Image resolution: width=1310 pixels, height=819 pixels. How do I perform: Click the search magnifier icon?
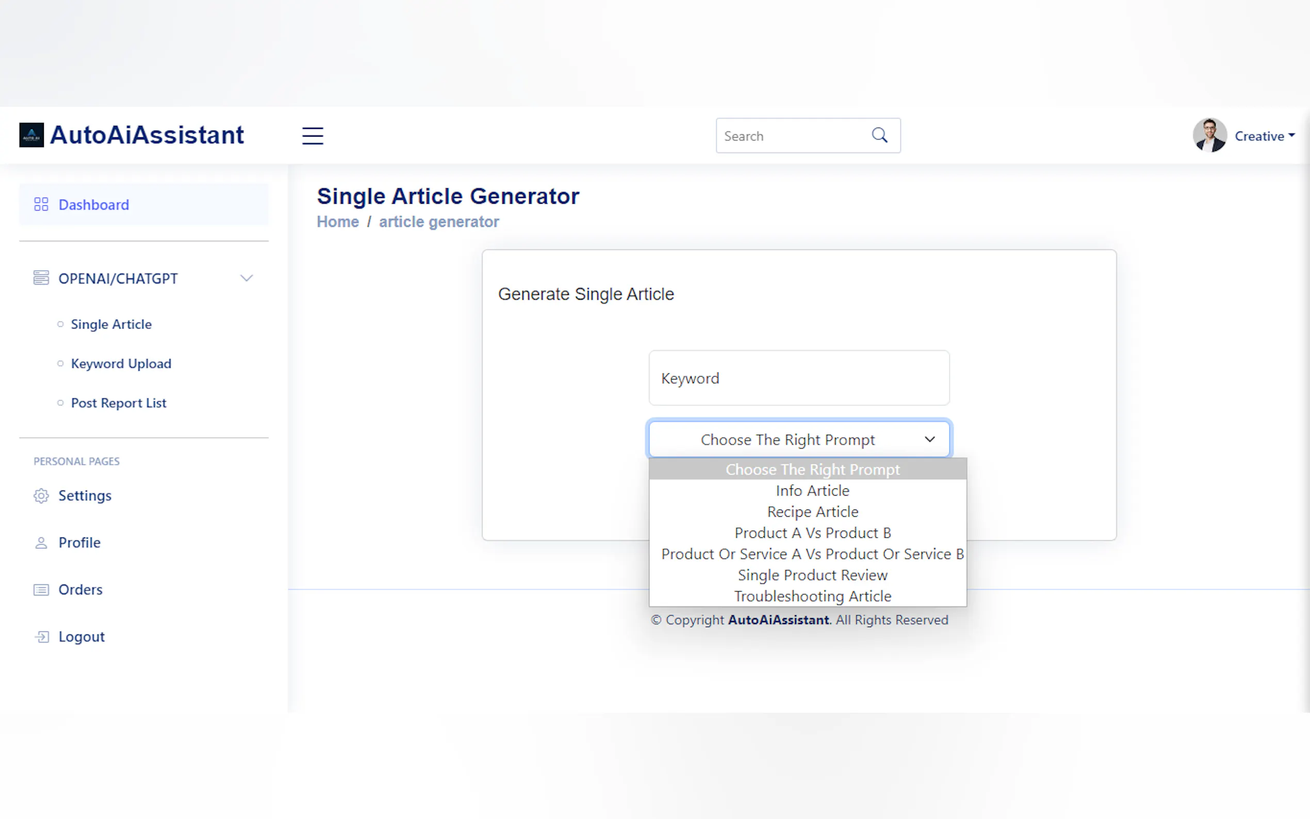[x=879, y=136]
